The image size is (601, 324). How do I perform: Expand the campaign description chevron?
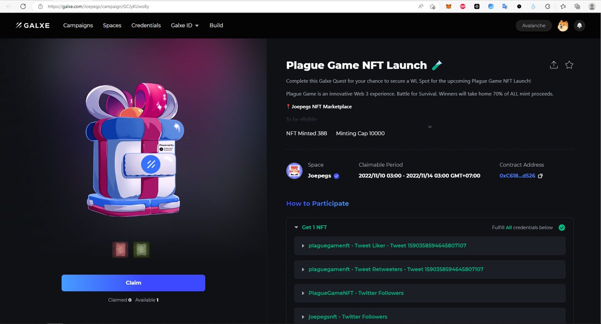tap(430, 127)
